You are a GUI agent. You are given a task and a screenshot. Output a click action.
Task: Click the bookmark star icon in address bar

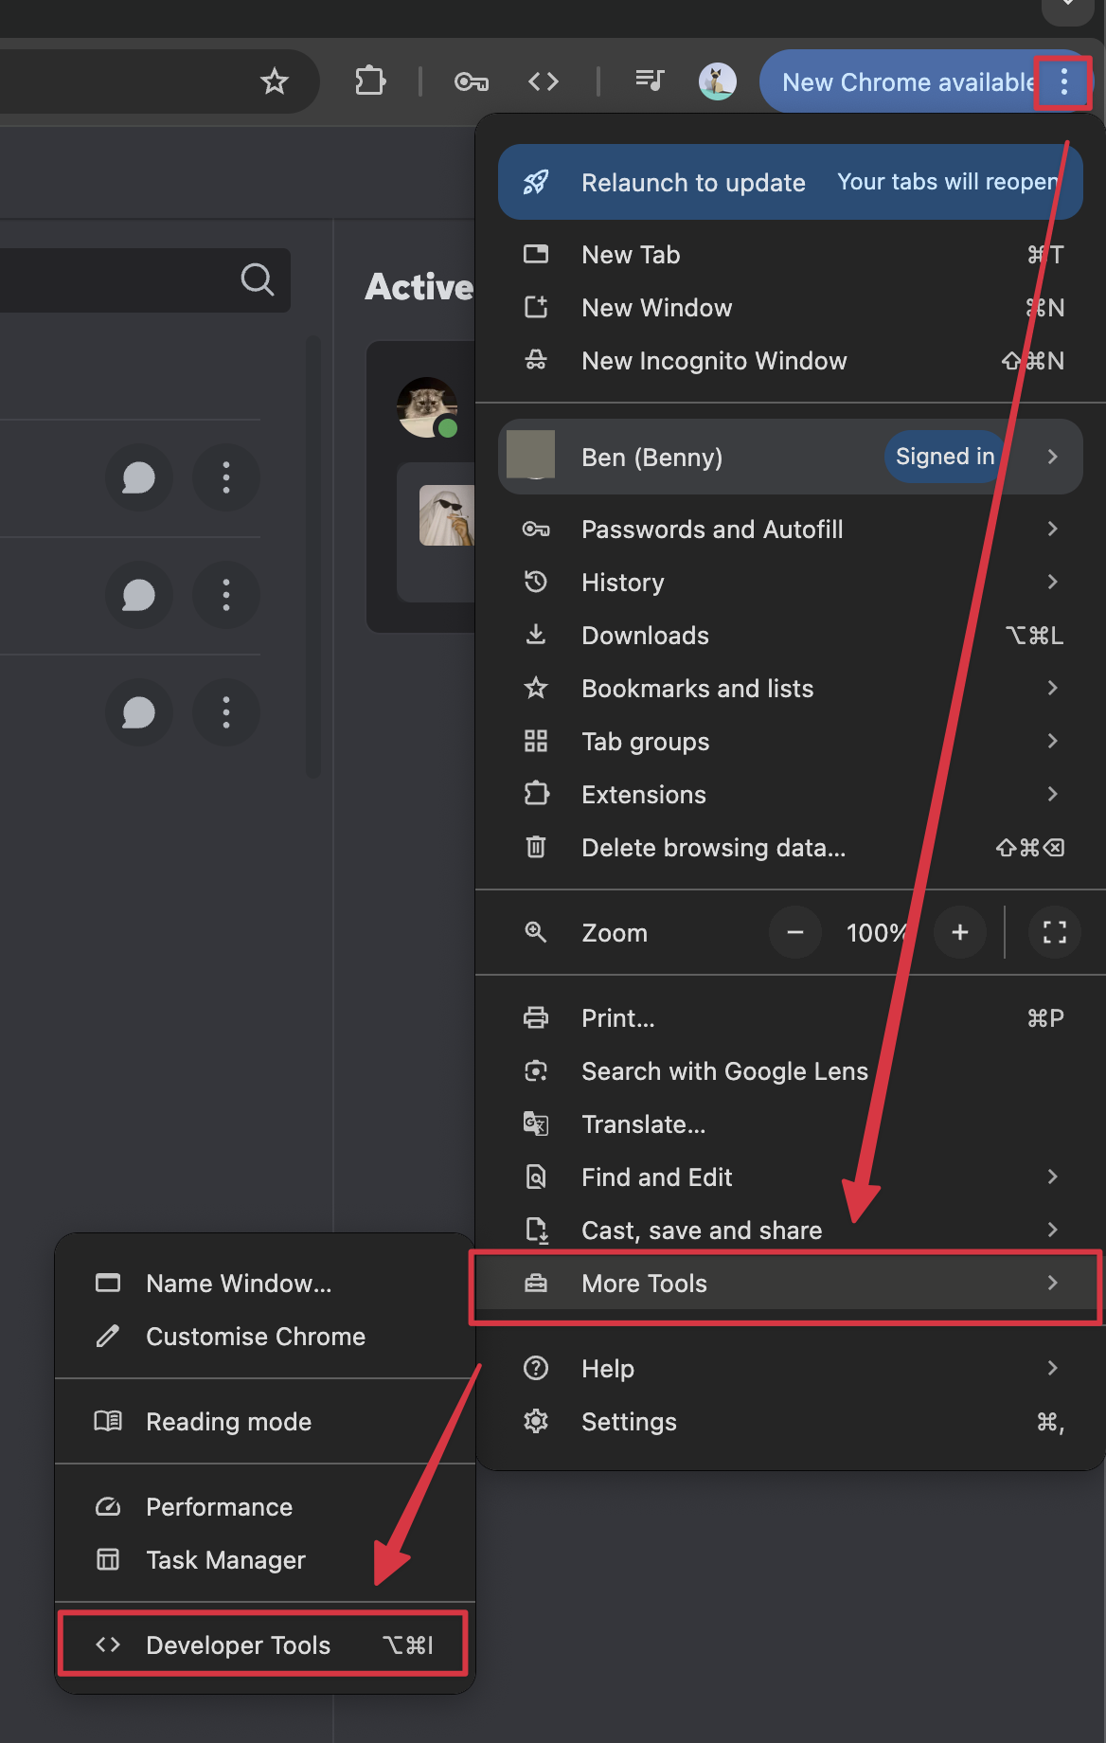click(275, 81)
